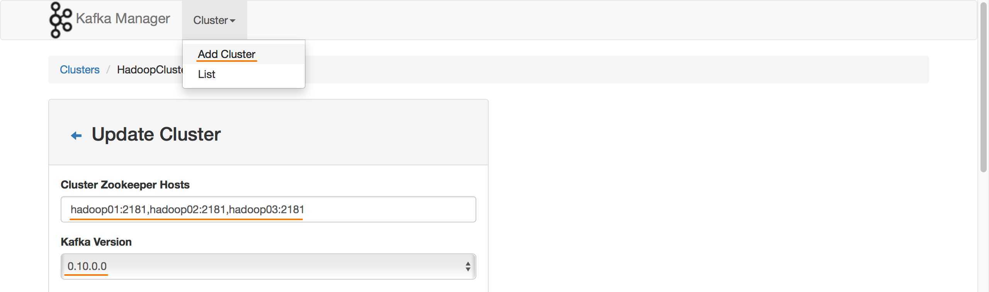989x292 pixels.
Task: Click the Kafka Version label
Action: coord(96,242)
